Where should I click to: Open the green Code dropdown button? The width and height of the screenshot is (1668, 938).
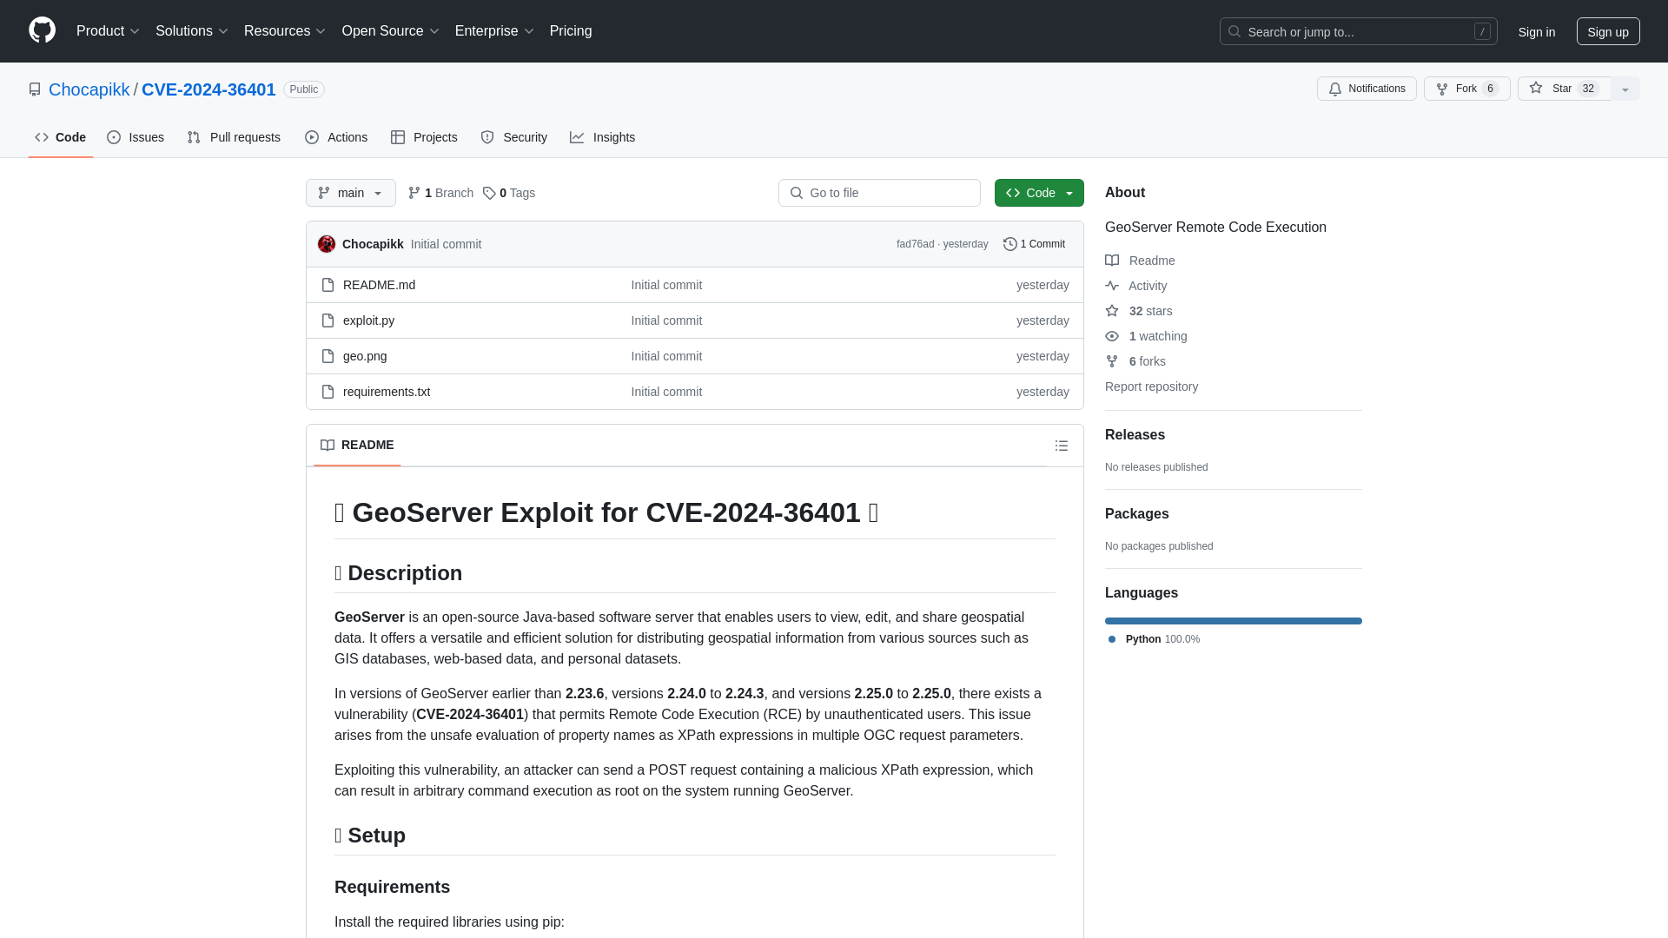(1039, 193)
